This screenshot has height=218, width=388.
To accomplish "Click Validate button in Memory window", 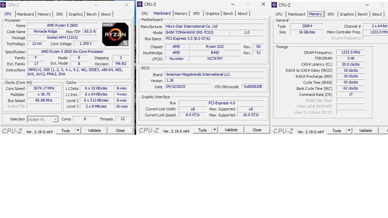I will [365, 130].
